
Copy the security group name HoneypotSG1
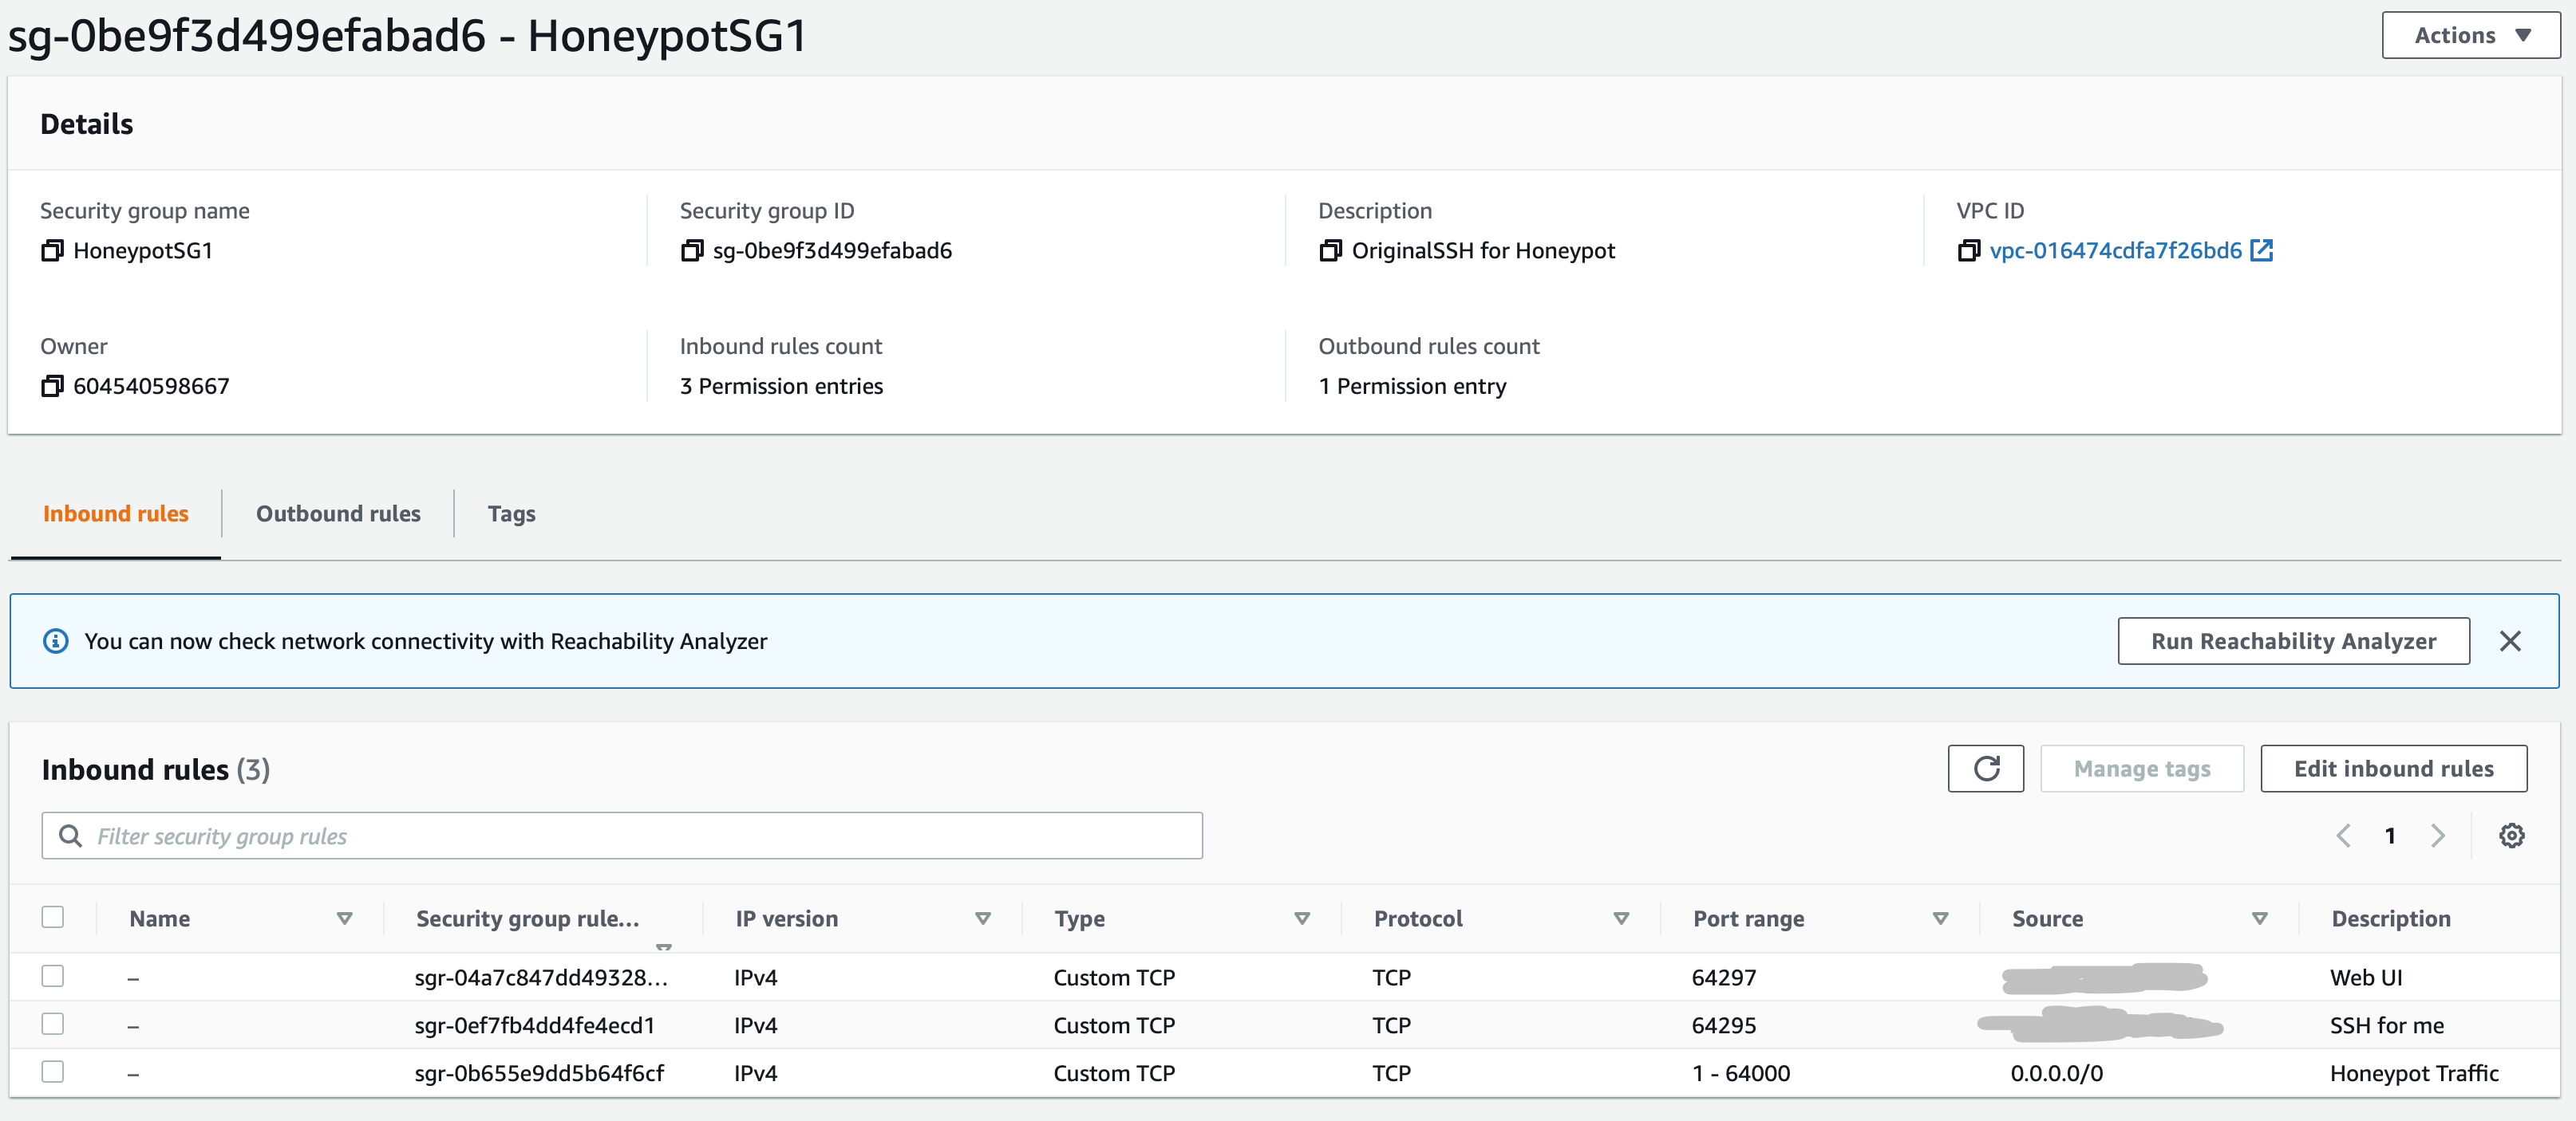coord(52,251)
